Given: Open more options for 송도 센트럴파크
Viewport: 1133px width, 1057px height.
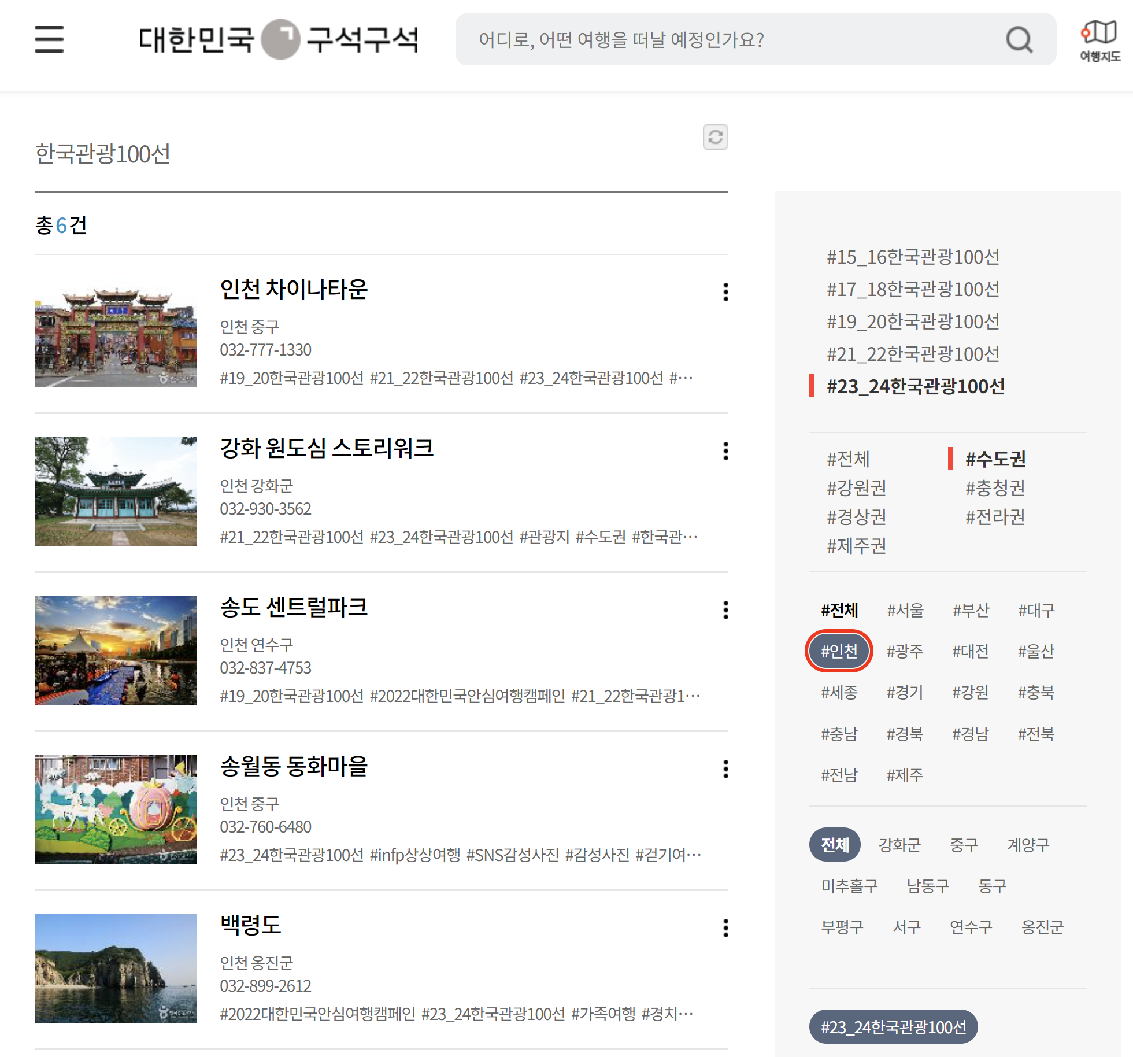Looking at the screenshot, I should 725,610.
